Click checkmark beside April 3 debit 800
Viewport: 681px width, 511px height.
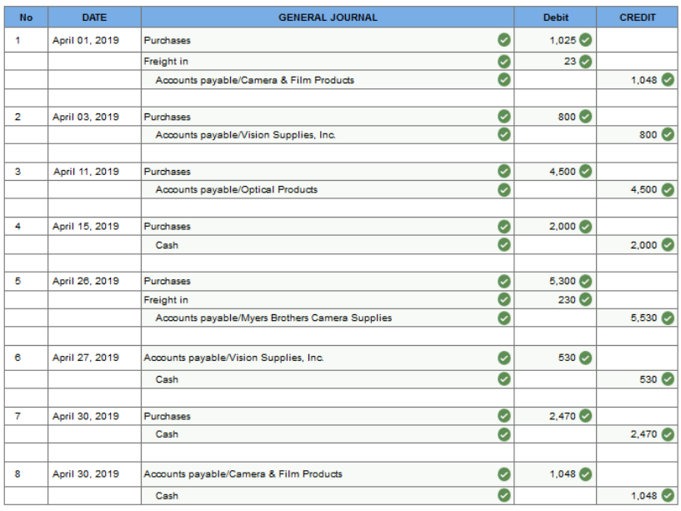[585, 117]
